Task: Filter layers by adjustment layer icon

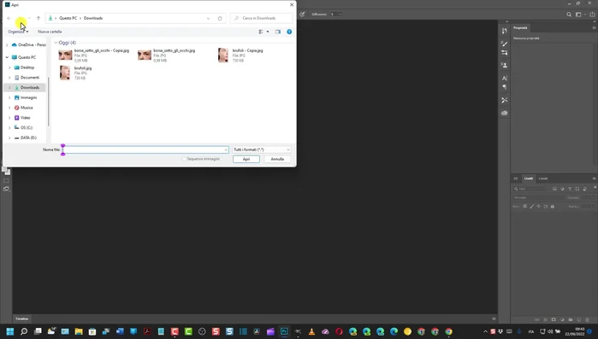Action: (x=562, y=189)
